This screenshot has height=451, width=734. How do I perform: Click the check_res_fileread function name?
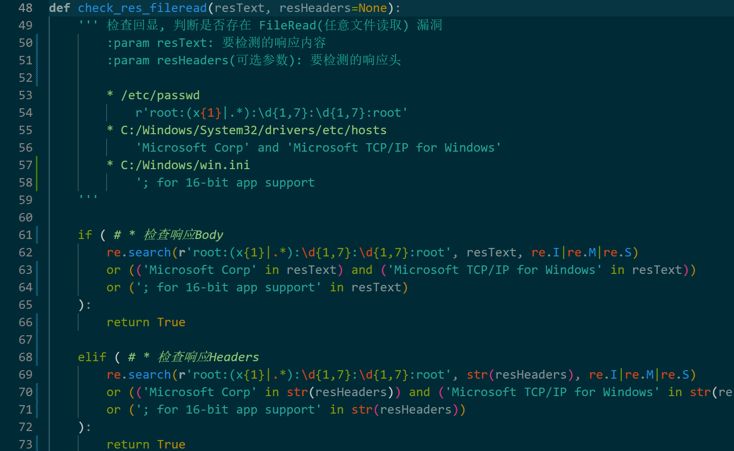tap(142, 8)
